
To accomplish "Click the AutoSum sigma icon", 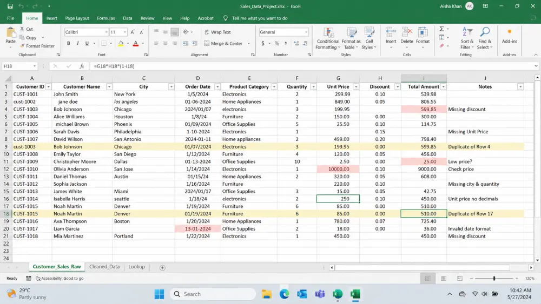I will (441, 29).
